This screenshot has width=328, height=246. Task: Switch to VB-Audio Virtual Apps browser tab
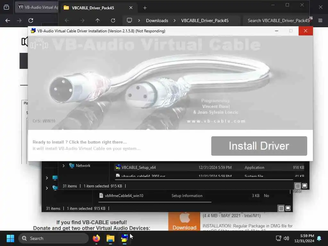click(x=38, y=7)
